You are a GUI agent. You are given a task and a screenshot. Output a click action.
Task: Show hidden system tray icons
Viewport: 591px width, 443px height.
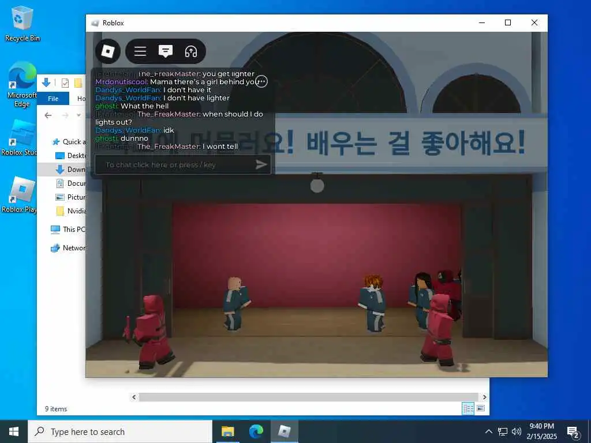(488, 431)
